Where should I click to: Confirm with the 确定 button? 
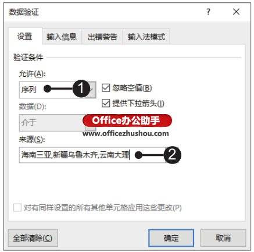(171, 238)
